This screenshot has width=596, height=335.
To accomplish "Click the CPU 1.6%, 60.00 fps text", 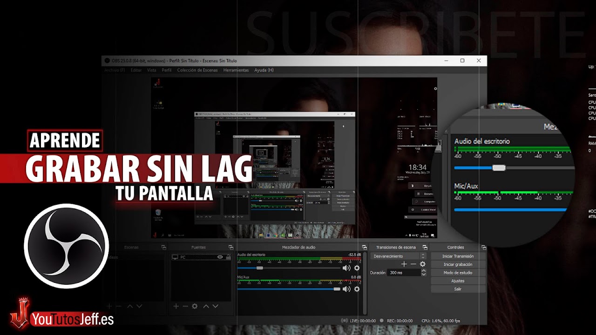I will pyautogui.click(x=440, y=321).
